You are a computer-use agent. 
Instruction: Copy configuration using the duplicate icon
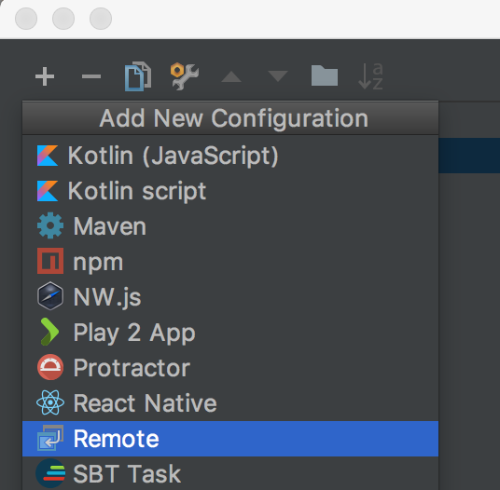click(138, 76)
